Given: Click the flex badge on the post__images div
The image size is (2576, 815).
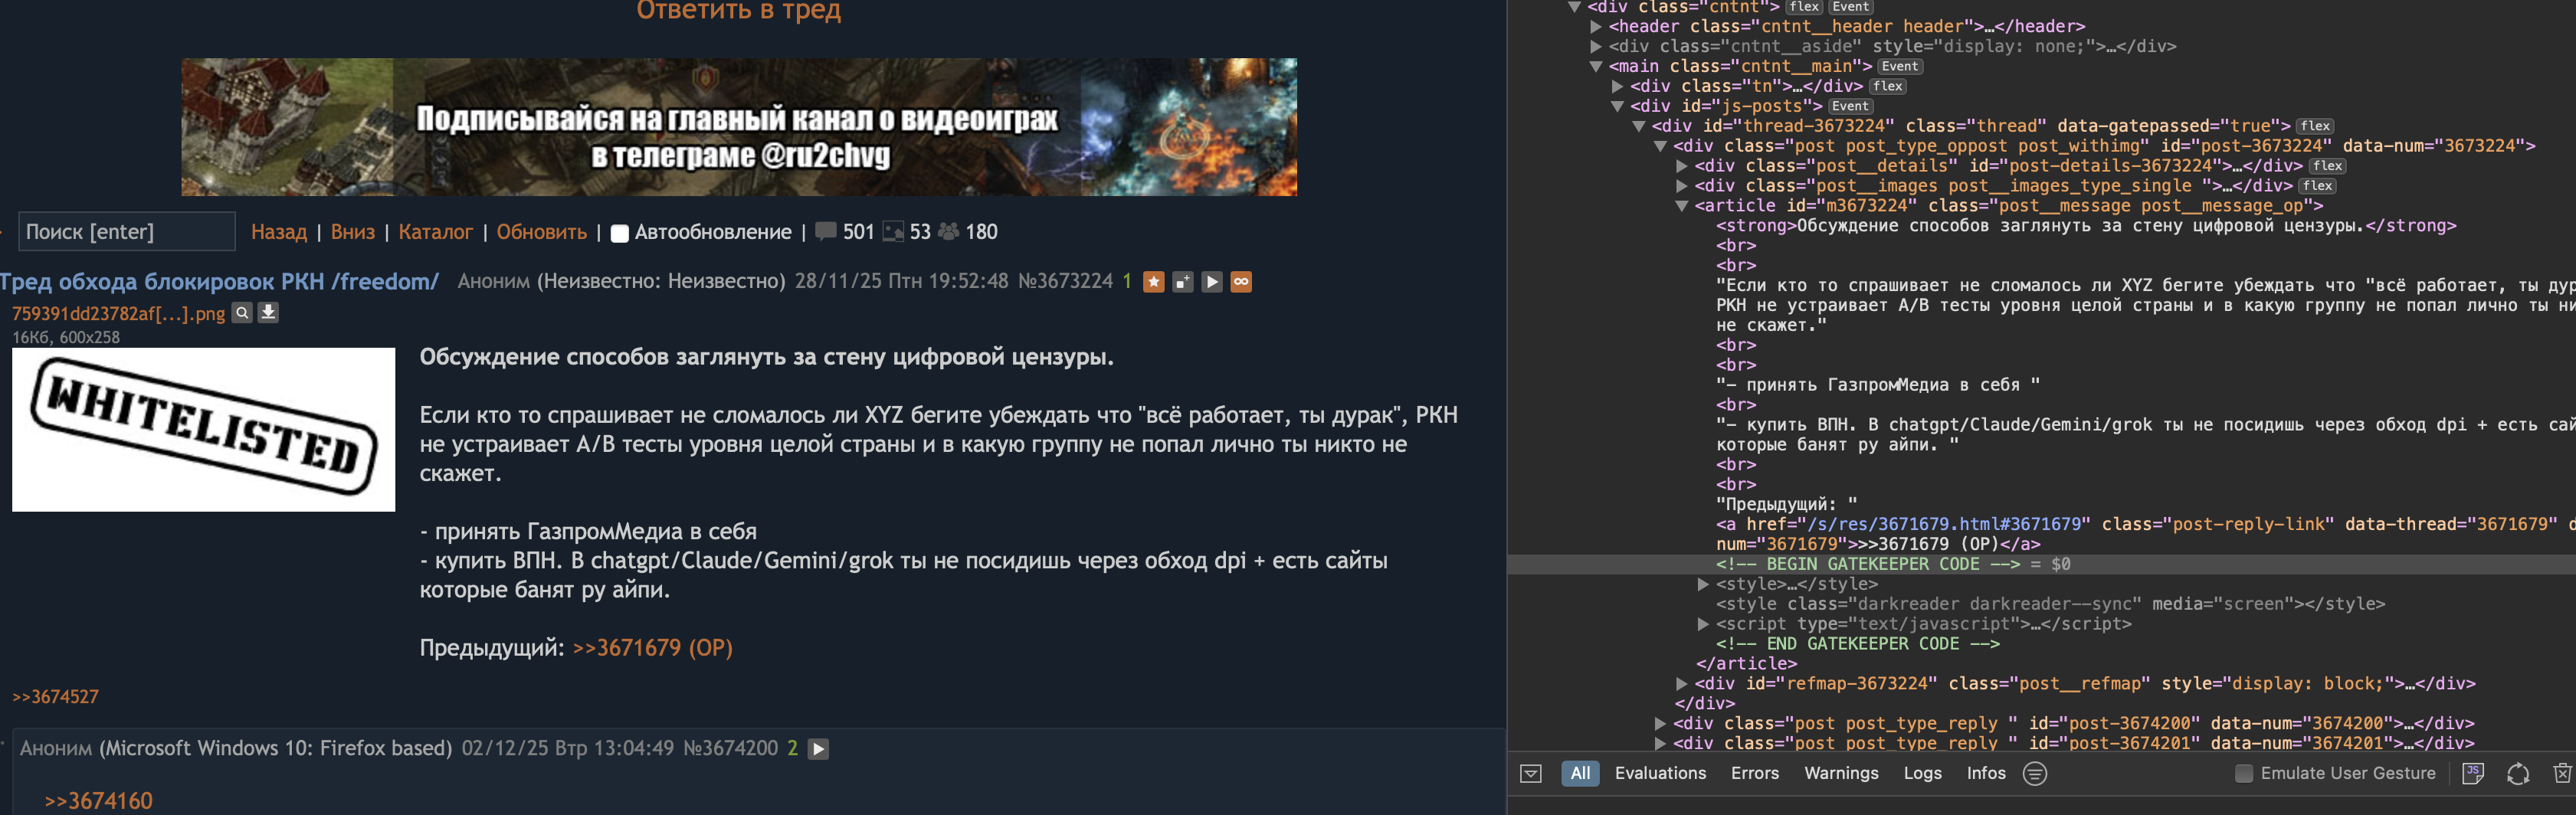Looking at the screenshot, I should coord(2317,186).
